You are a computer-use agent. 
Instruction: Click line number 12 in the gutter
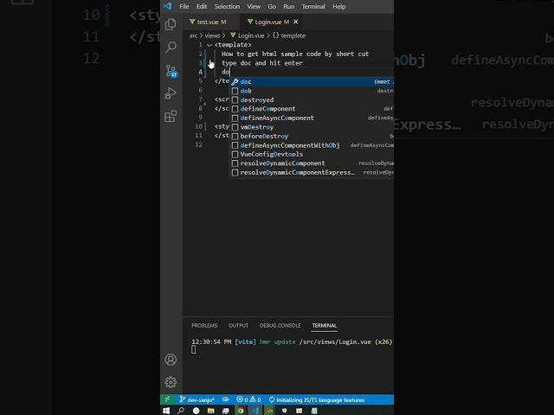click(x=198, y=144)
